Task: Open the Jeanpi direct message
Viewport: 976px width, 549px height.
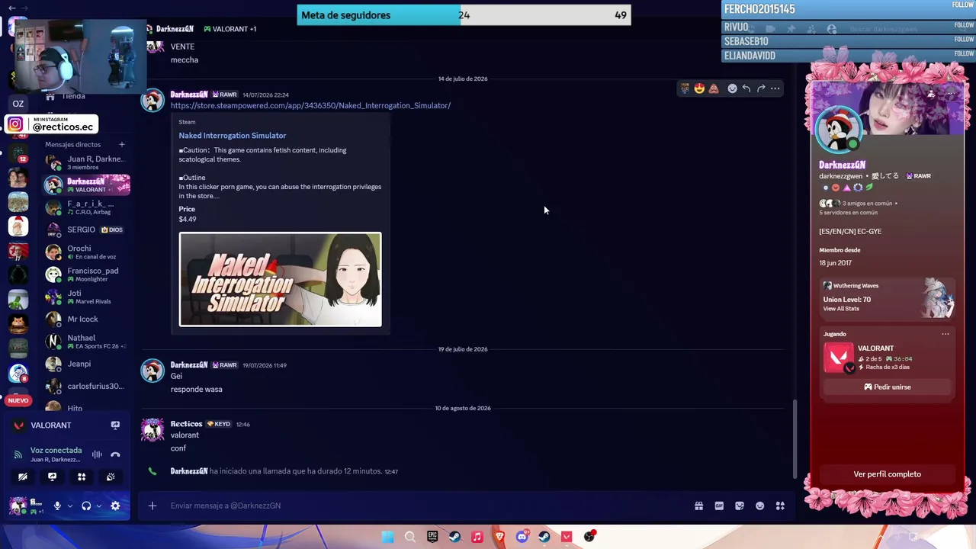Action: 86,364
